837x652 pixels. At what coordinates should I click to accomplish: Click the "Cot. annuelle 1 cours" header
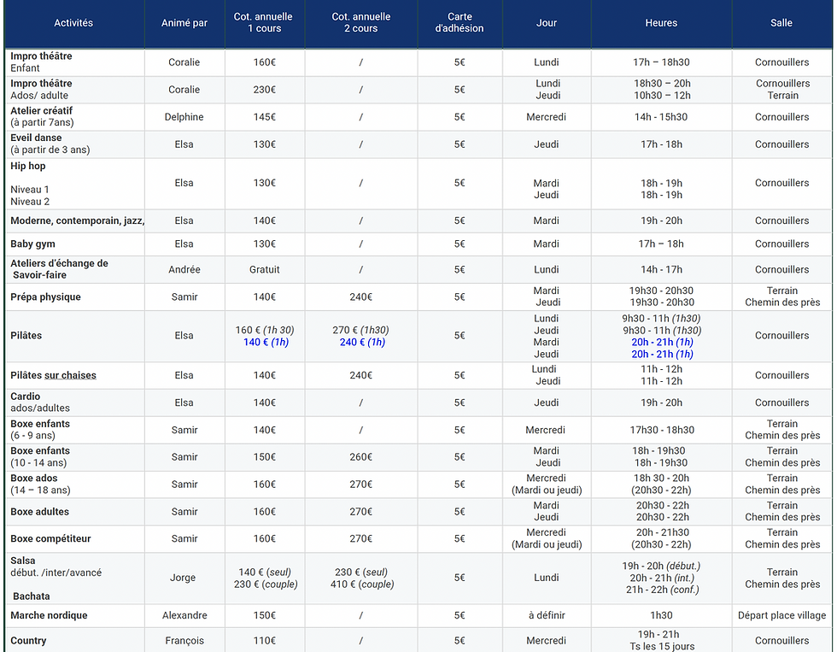coord(264,22)
